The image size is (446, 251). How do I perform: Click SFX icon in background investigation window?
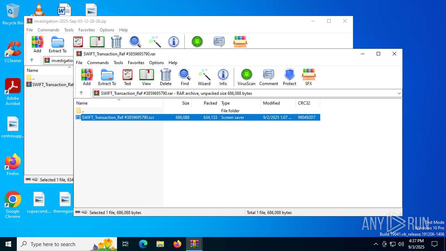pyautogui.click(x=240, y=42)
